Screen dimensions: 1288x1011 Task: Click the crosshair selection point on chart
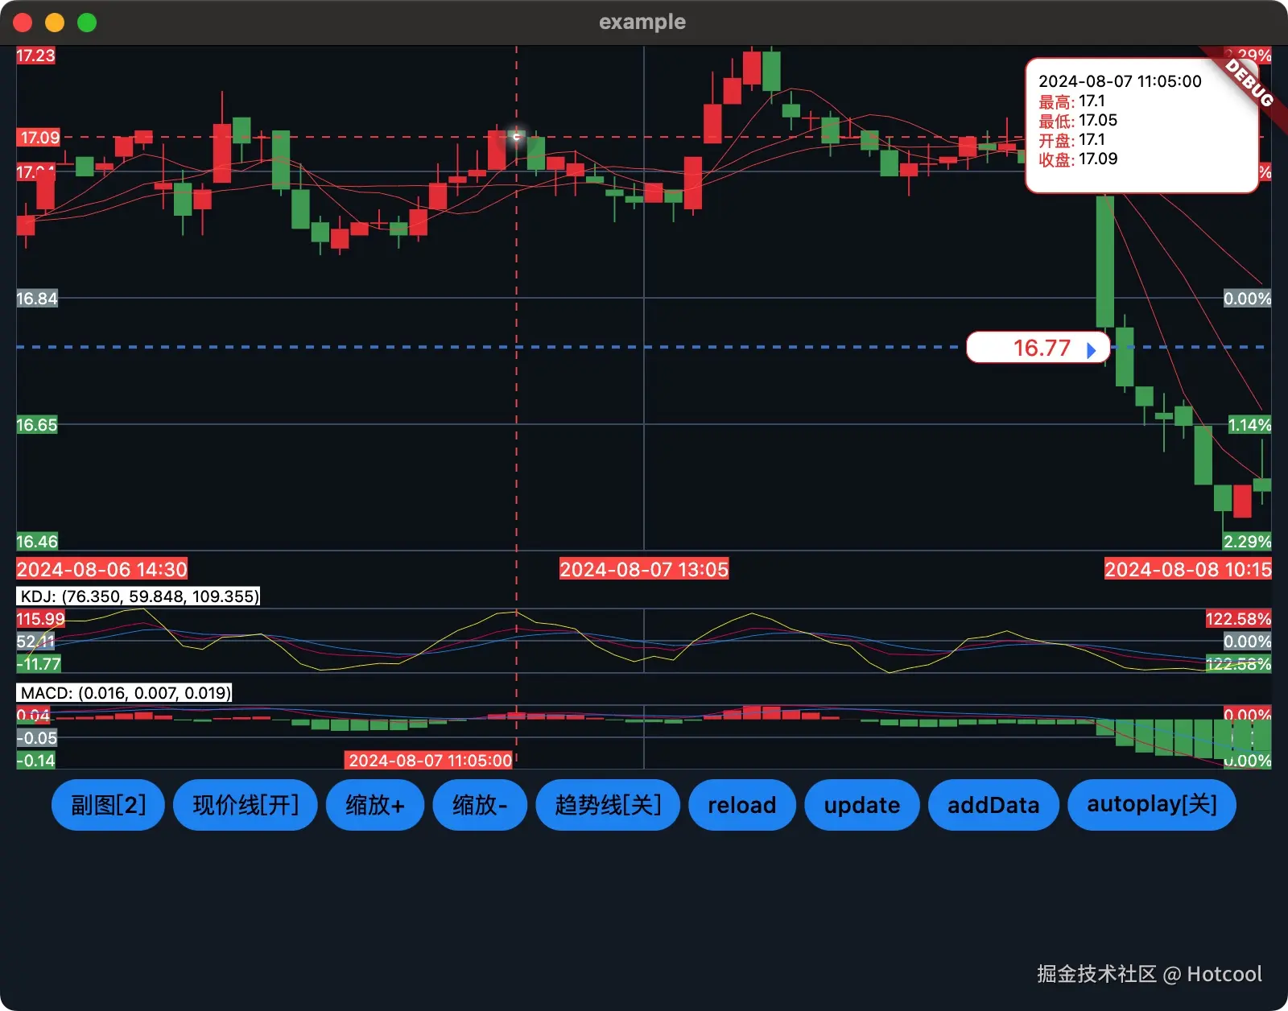tap(517, 137)
